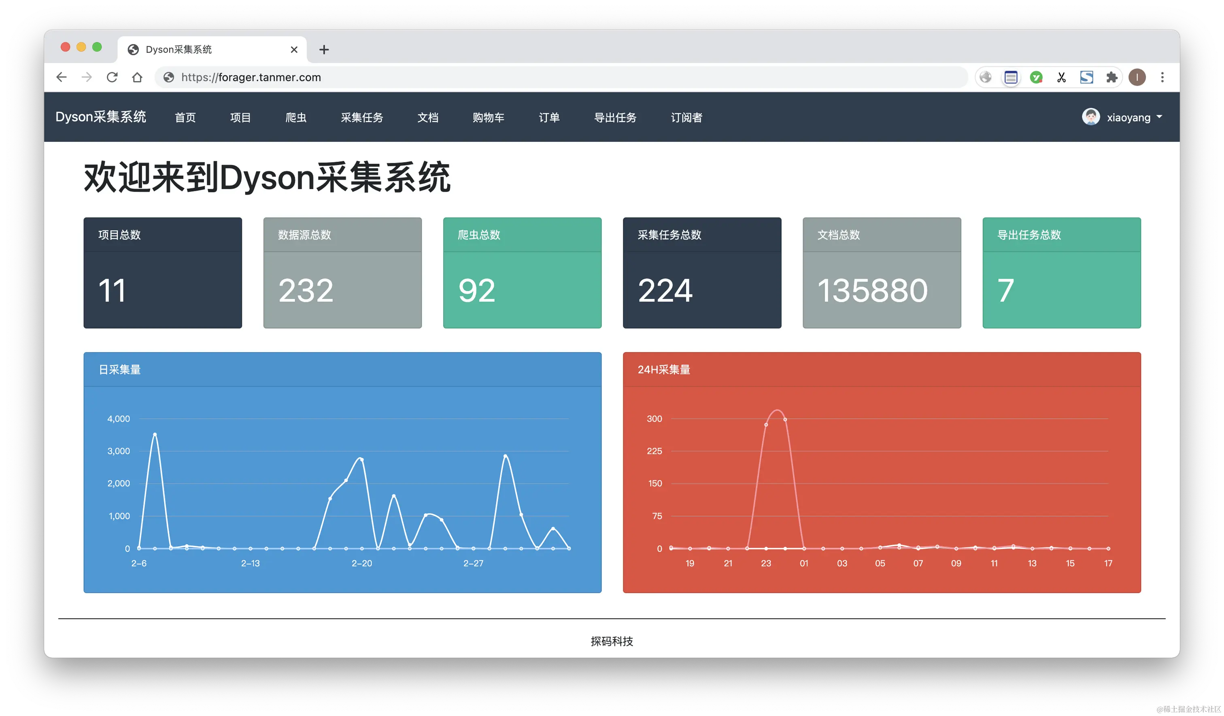Screen dimensions: 1224x716
Task: Select the 订阅者 nav item
Action: coord(686,117)
